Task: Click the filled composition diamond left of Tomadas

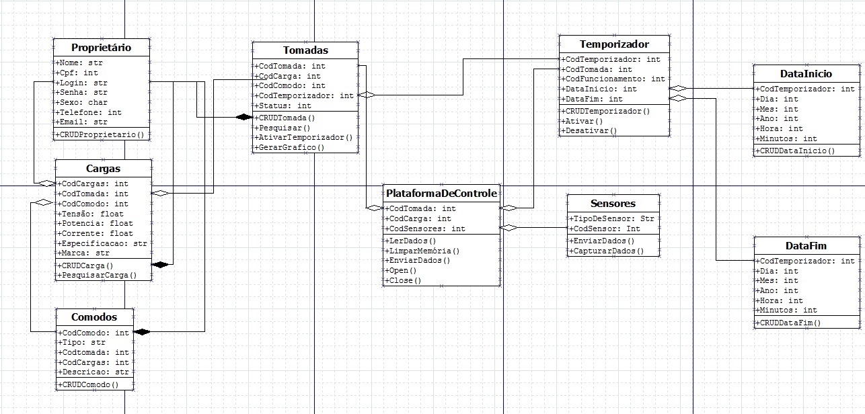Action: click(243, 118)
